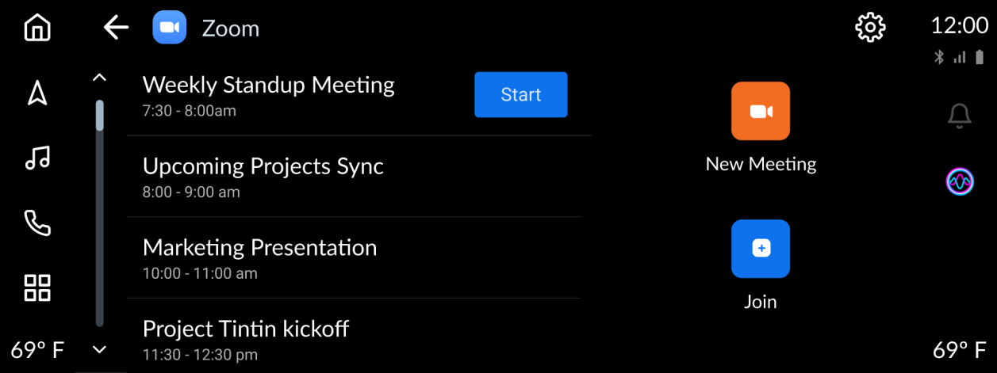Image resolution: width=997 pixels, height=373 pixels.
Task: Go back using the arrow icon
Action: [x=116, y=29]
